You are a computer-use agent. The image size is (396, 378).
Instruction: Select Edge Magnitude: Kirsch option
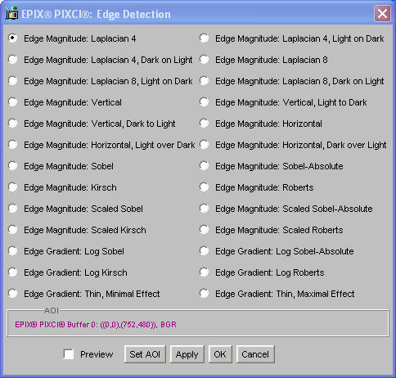[x=13, y=187]
